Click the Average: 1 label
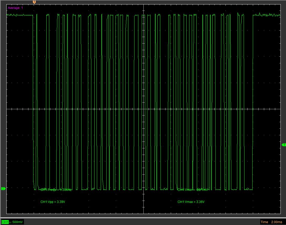This screenshot has height=225, width=286. point(15,8)
